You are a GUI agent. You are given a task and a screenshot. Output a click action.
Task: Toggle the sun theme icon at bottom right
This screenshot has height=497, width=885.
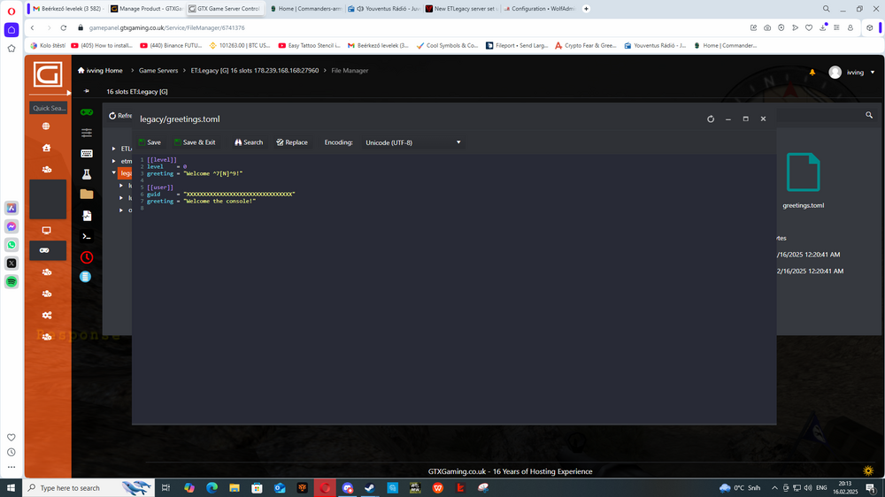click(x=868, y=470)
